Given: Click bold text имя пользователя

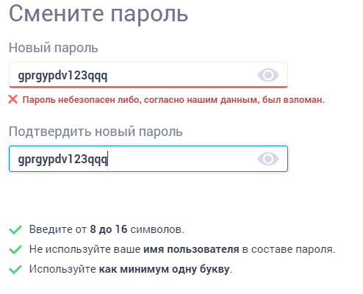Looking at the screenshot, I should (191, 249).
